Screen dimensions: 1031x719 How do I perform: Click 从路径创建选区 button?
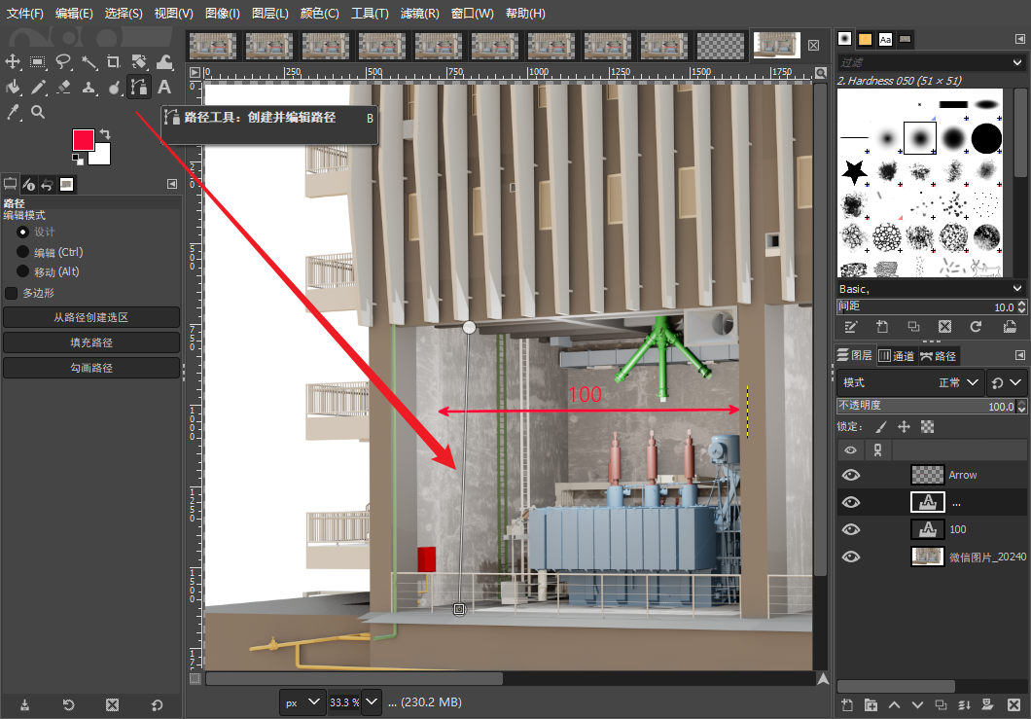(91, 317)
